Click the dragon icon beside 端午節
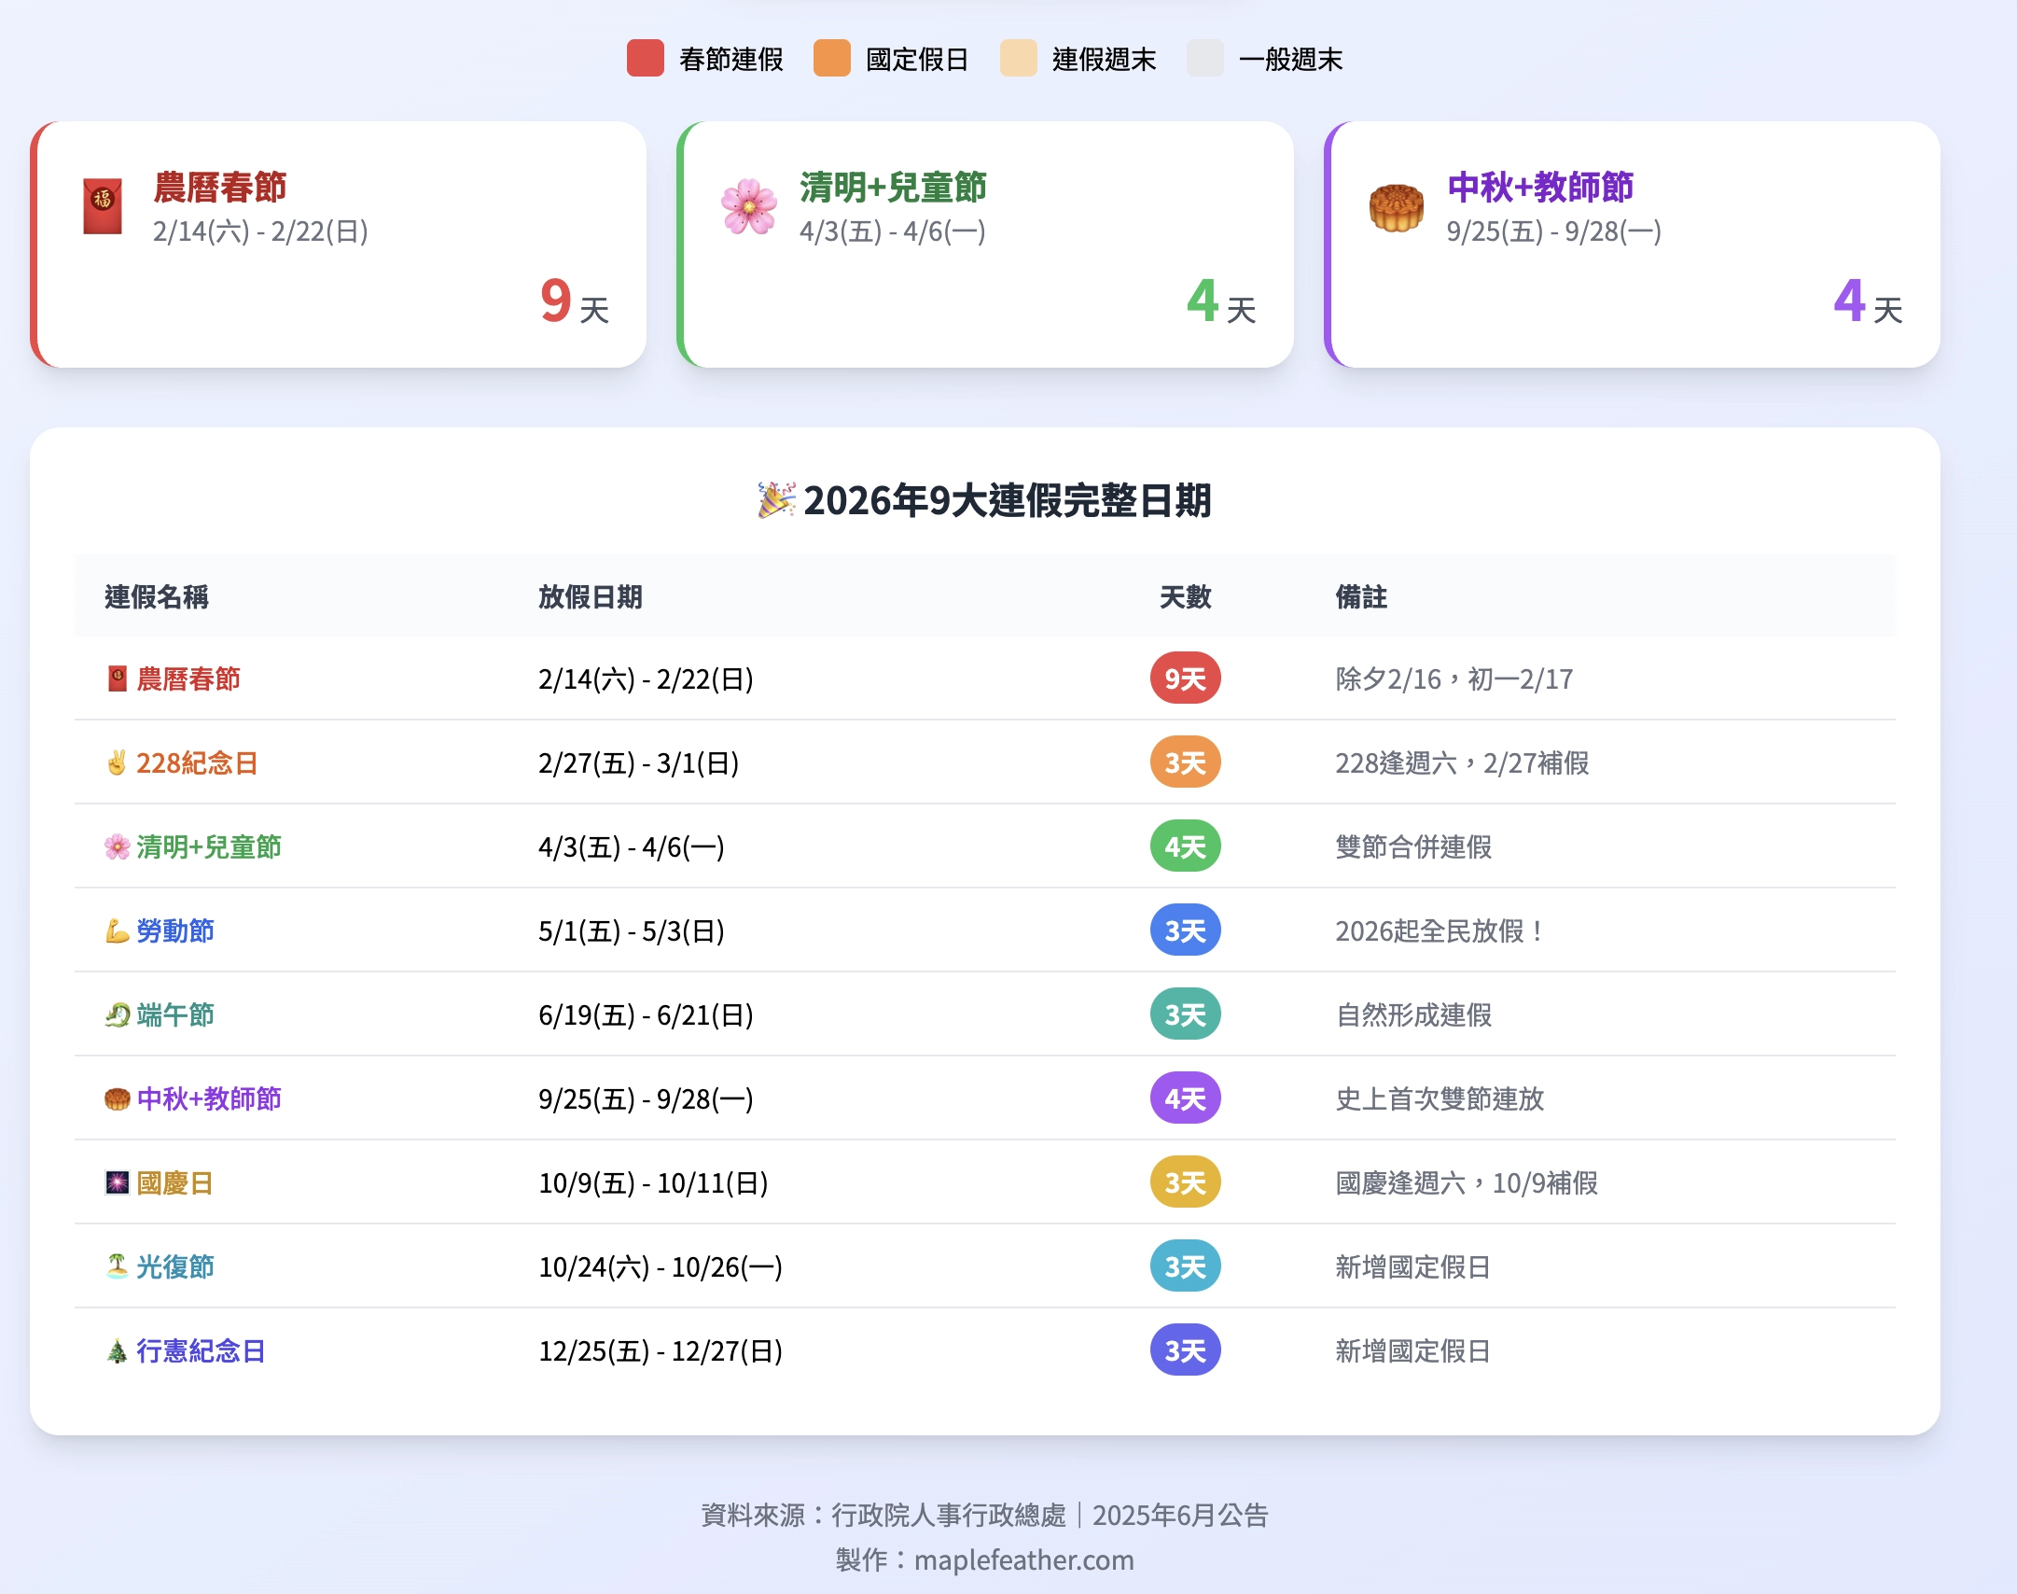 [x=116, y=1014]
